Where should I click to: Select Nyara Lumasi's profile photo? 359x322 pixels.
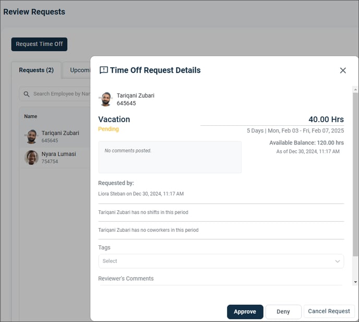(31, 158)
